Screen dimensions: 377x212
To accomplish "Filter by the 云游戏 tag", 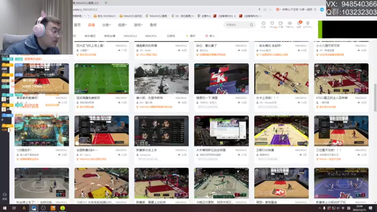I will (x=171, y=36).
